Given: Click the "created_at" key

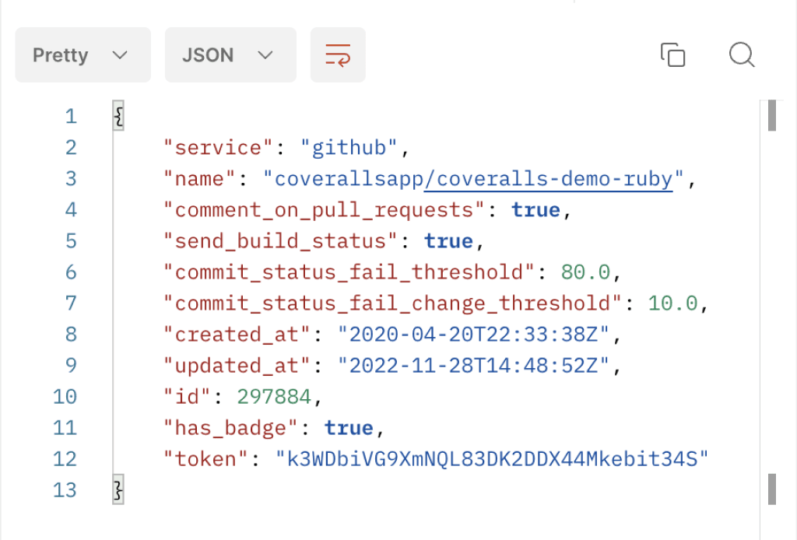Looking at the screenshot, I should pos(237,335).
